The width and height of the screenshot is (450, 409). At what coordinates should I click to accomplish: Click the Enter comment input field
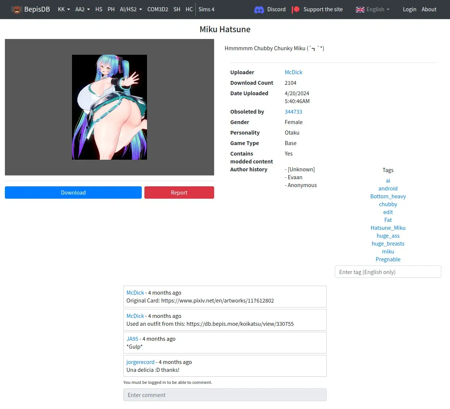(225, 395)
